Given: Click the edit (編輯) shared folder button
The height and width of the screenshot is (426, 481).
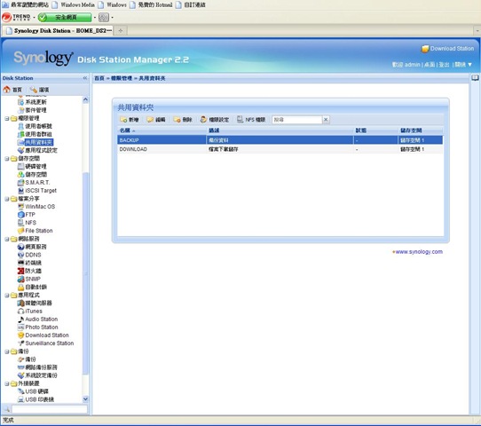Looking at the screenshot, I should pos(156,120).
